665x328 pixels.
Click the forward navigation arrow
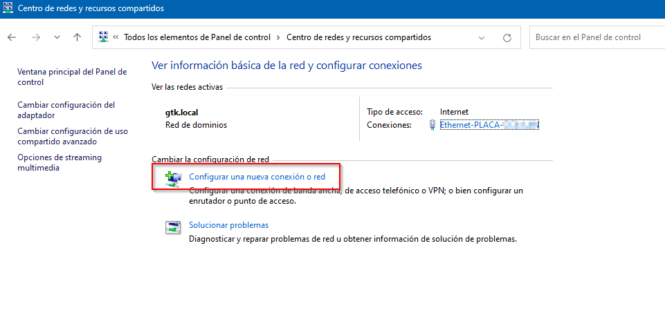coord(35,37)
